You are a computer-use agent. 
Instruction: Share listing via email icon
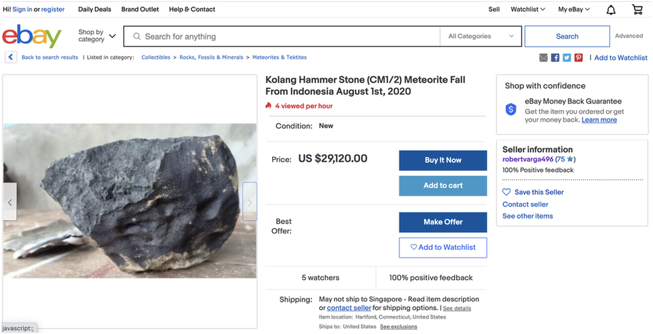pos(543,58)
